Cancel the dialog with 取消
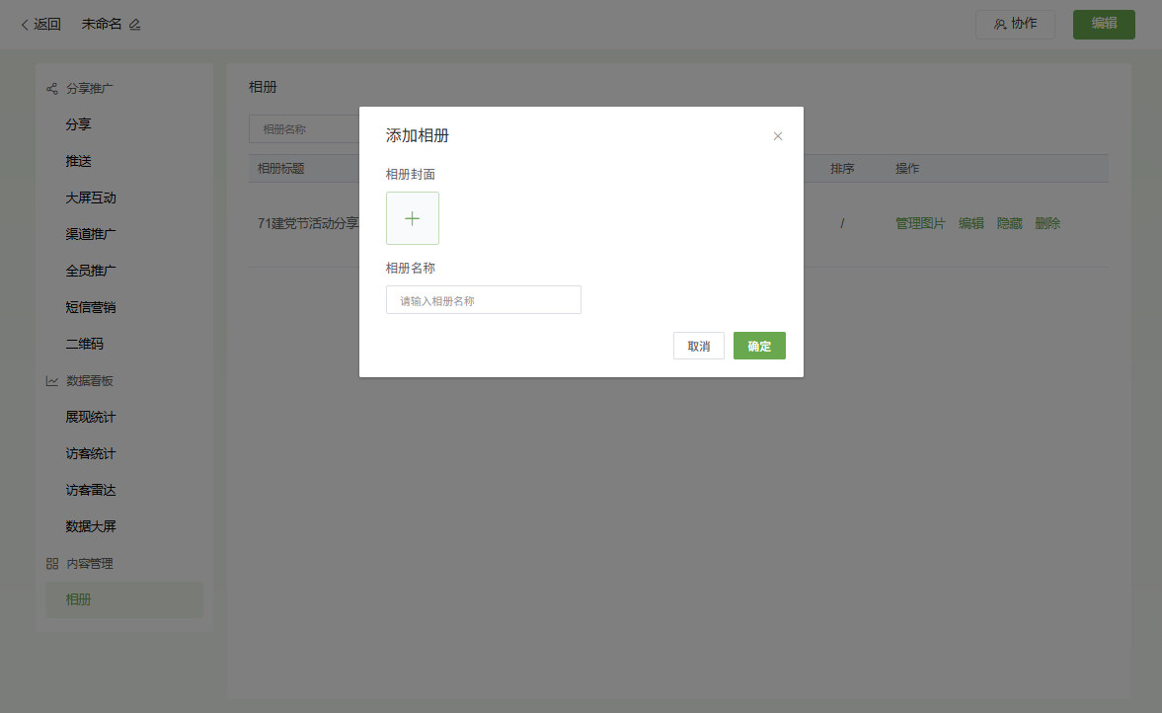Image resolution: width=1162 pixels, height=713 pixels. pyautogui.click(x=699, y=346)
